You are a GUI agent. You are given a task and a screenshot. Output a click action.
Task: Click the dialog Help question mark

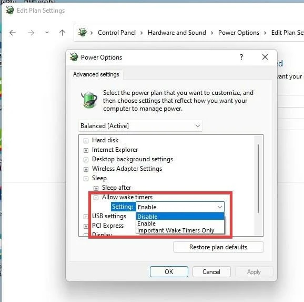point(241,57)
